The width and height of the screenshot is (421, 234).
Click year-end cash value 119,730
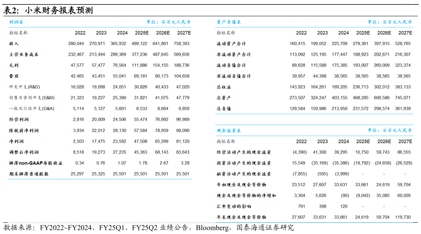(x=403, y=217)
